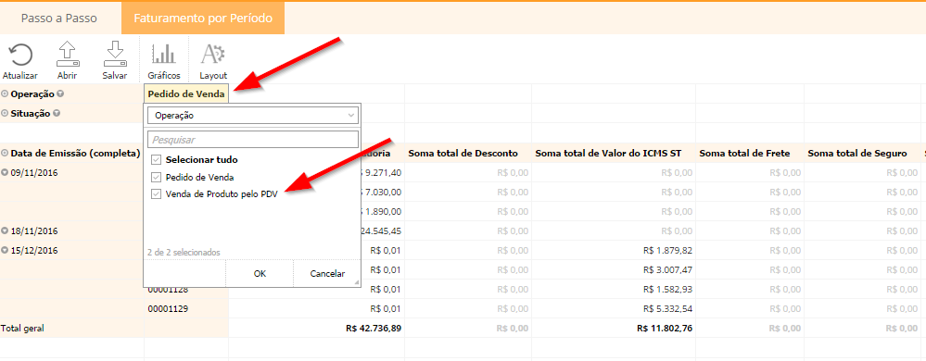The width and height of the screenshot is (926, 361).
Task: Open the Operação field dropdown
Action: click(x=253, y=116)
